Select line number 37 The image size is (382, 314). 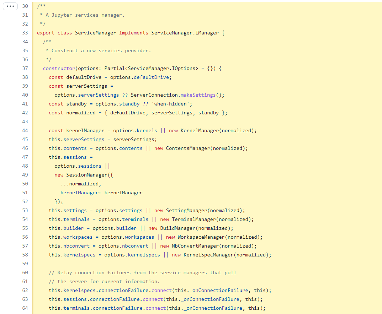coord(25,68)
